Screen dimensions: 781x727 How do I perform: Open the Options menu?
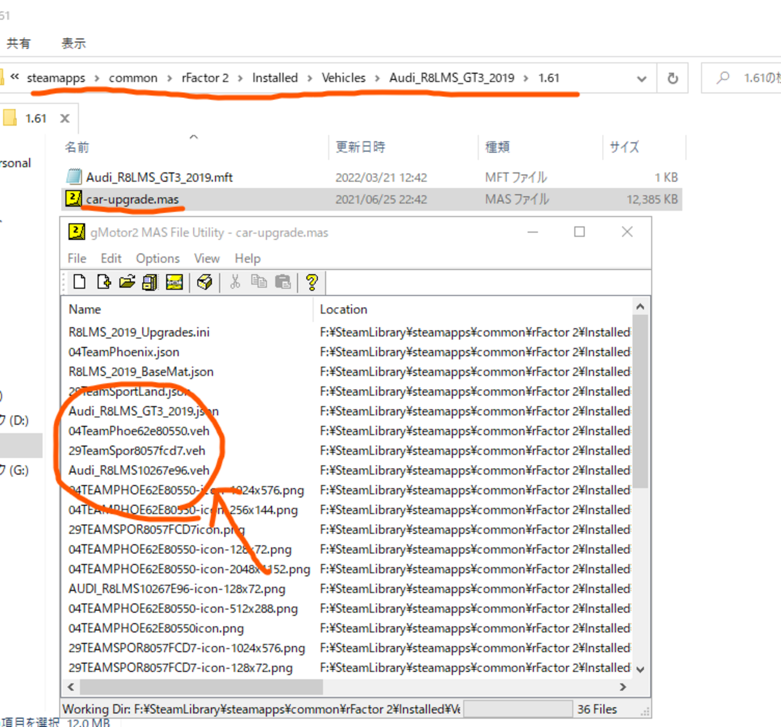click(158, 258)
